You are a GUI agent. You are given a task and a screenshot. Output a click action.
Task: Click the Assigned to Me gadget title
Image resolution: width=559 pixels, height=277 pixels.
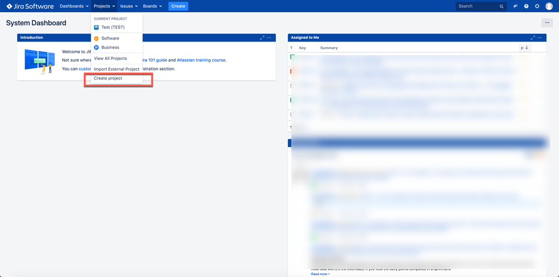[305, 37]
